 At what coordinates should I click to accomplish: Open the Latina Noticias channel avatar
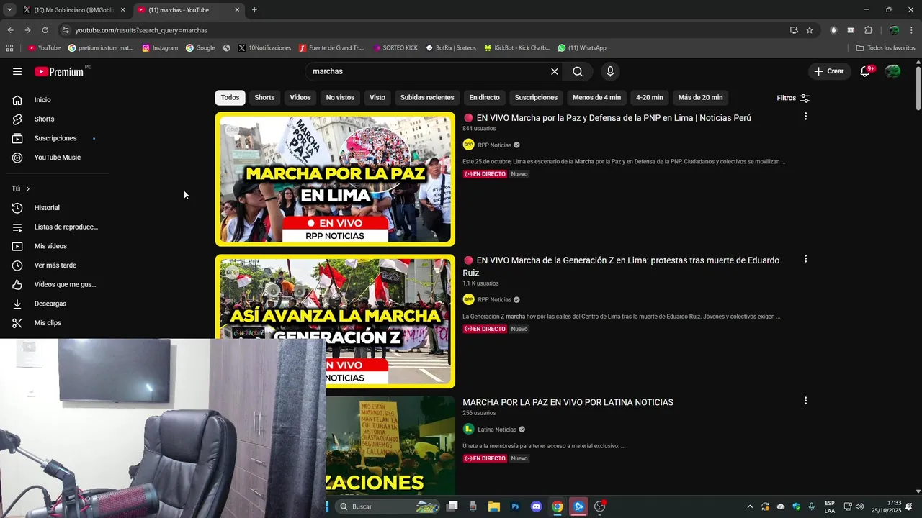(468, 430)
